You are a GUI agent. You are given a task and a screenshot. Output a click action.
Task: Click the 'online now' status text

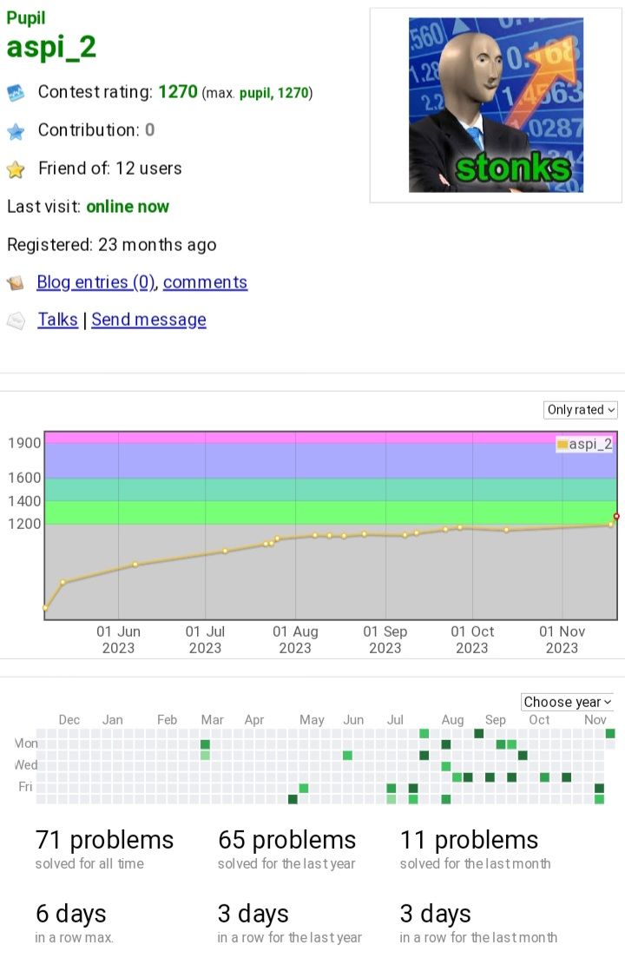point(128,206)
